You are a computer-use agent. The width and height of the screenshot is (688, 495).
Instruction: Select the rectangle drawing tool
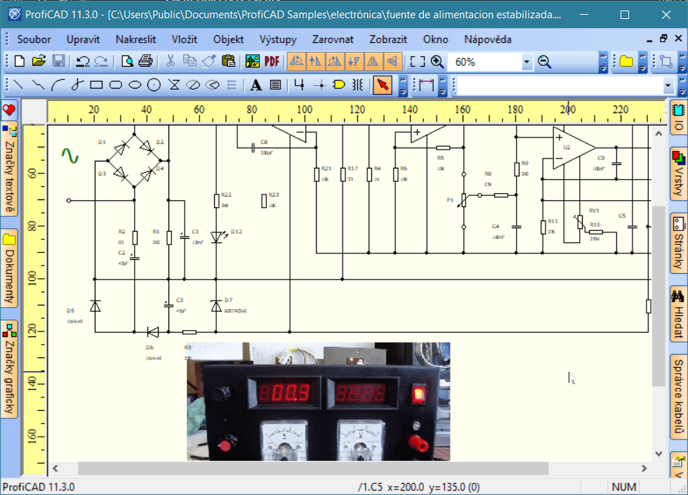(x=97, y=85)
